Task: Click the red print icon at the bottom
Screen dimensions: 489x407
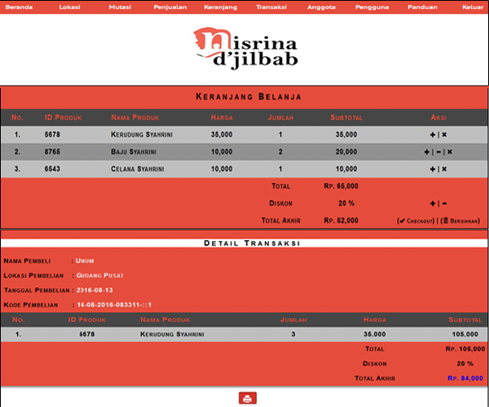Action: coord(248,398)
